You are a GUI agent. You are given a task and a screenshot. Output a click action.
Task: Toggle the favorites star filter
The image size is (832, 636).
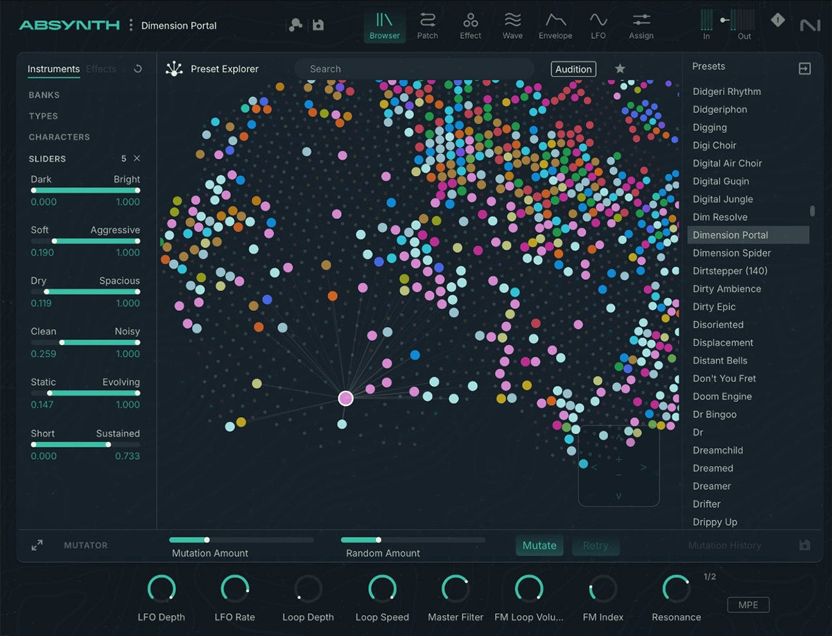tap(620, 69)
